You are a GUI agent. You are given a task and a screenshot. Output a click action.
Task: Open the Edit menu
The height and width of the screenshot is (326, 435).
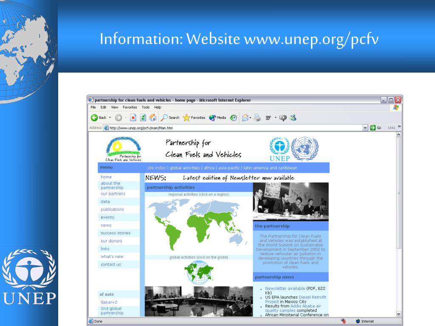click(104, 107)
